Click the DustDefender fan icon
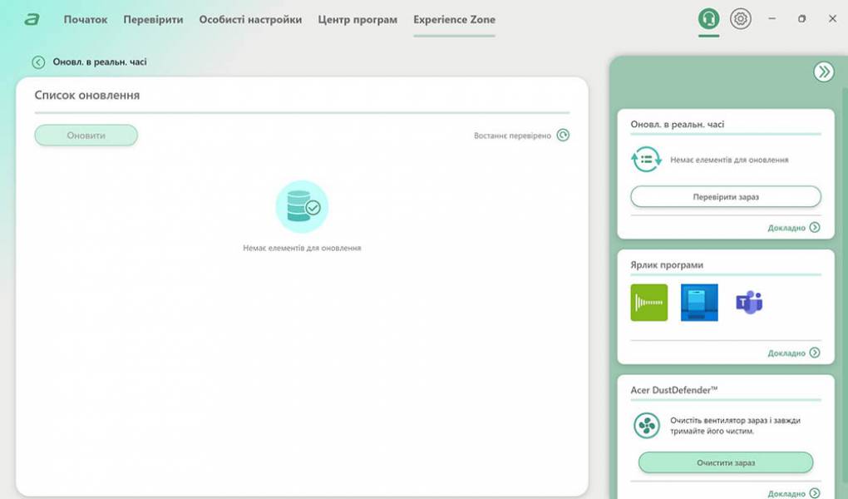The height and width of the screenshot is (499, 848). click(646, 425)
